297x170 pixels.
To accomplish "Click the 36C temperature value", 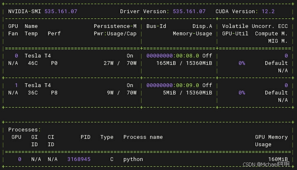I will coord(33,93).
